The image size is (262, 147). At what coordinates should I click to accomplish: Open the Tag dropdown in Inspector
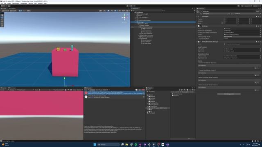coord(216,14)
